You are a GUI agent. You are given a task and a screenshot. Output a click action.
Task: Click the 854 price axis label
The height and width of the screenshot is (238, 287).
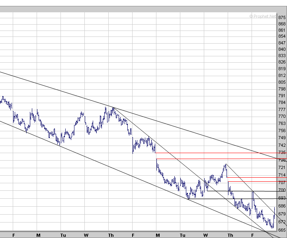pyautogui.click(x=282, y=36)
